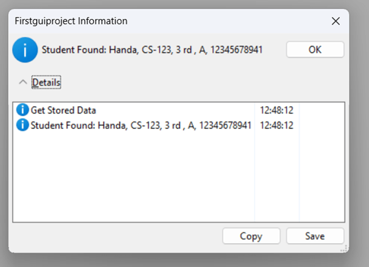Click the info icon beside Get Stored Data
The height and width of the screenshot is (267, 369).
point(22,110)
